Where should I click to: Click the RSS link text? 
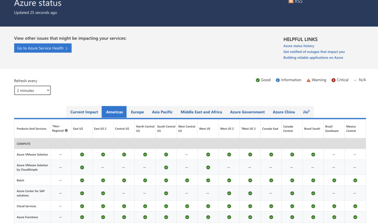(x=298, y=2)
